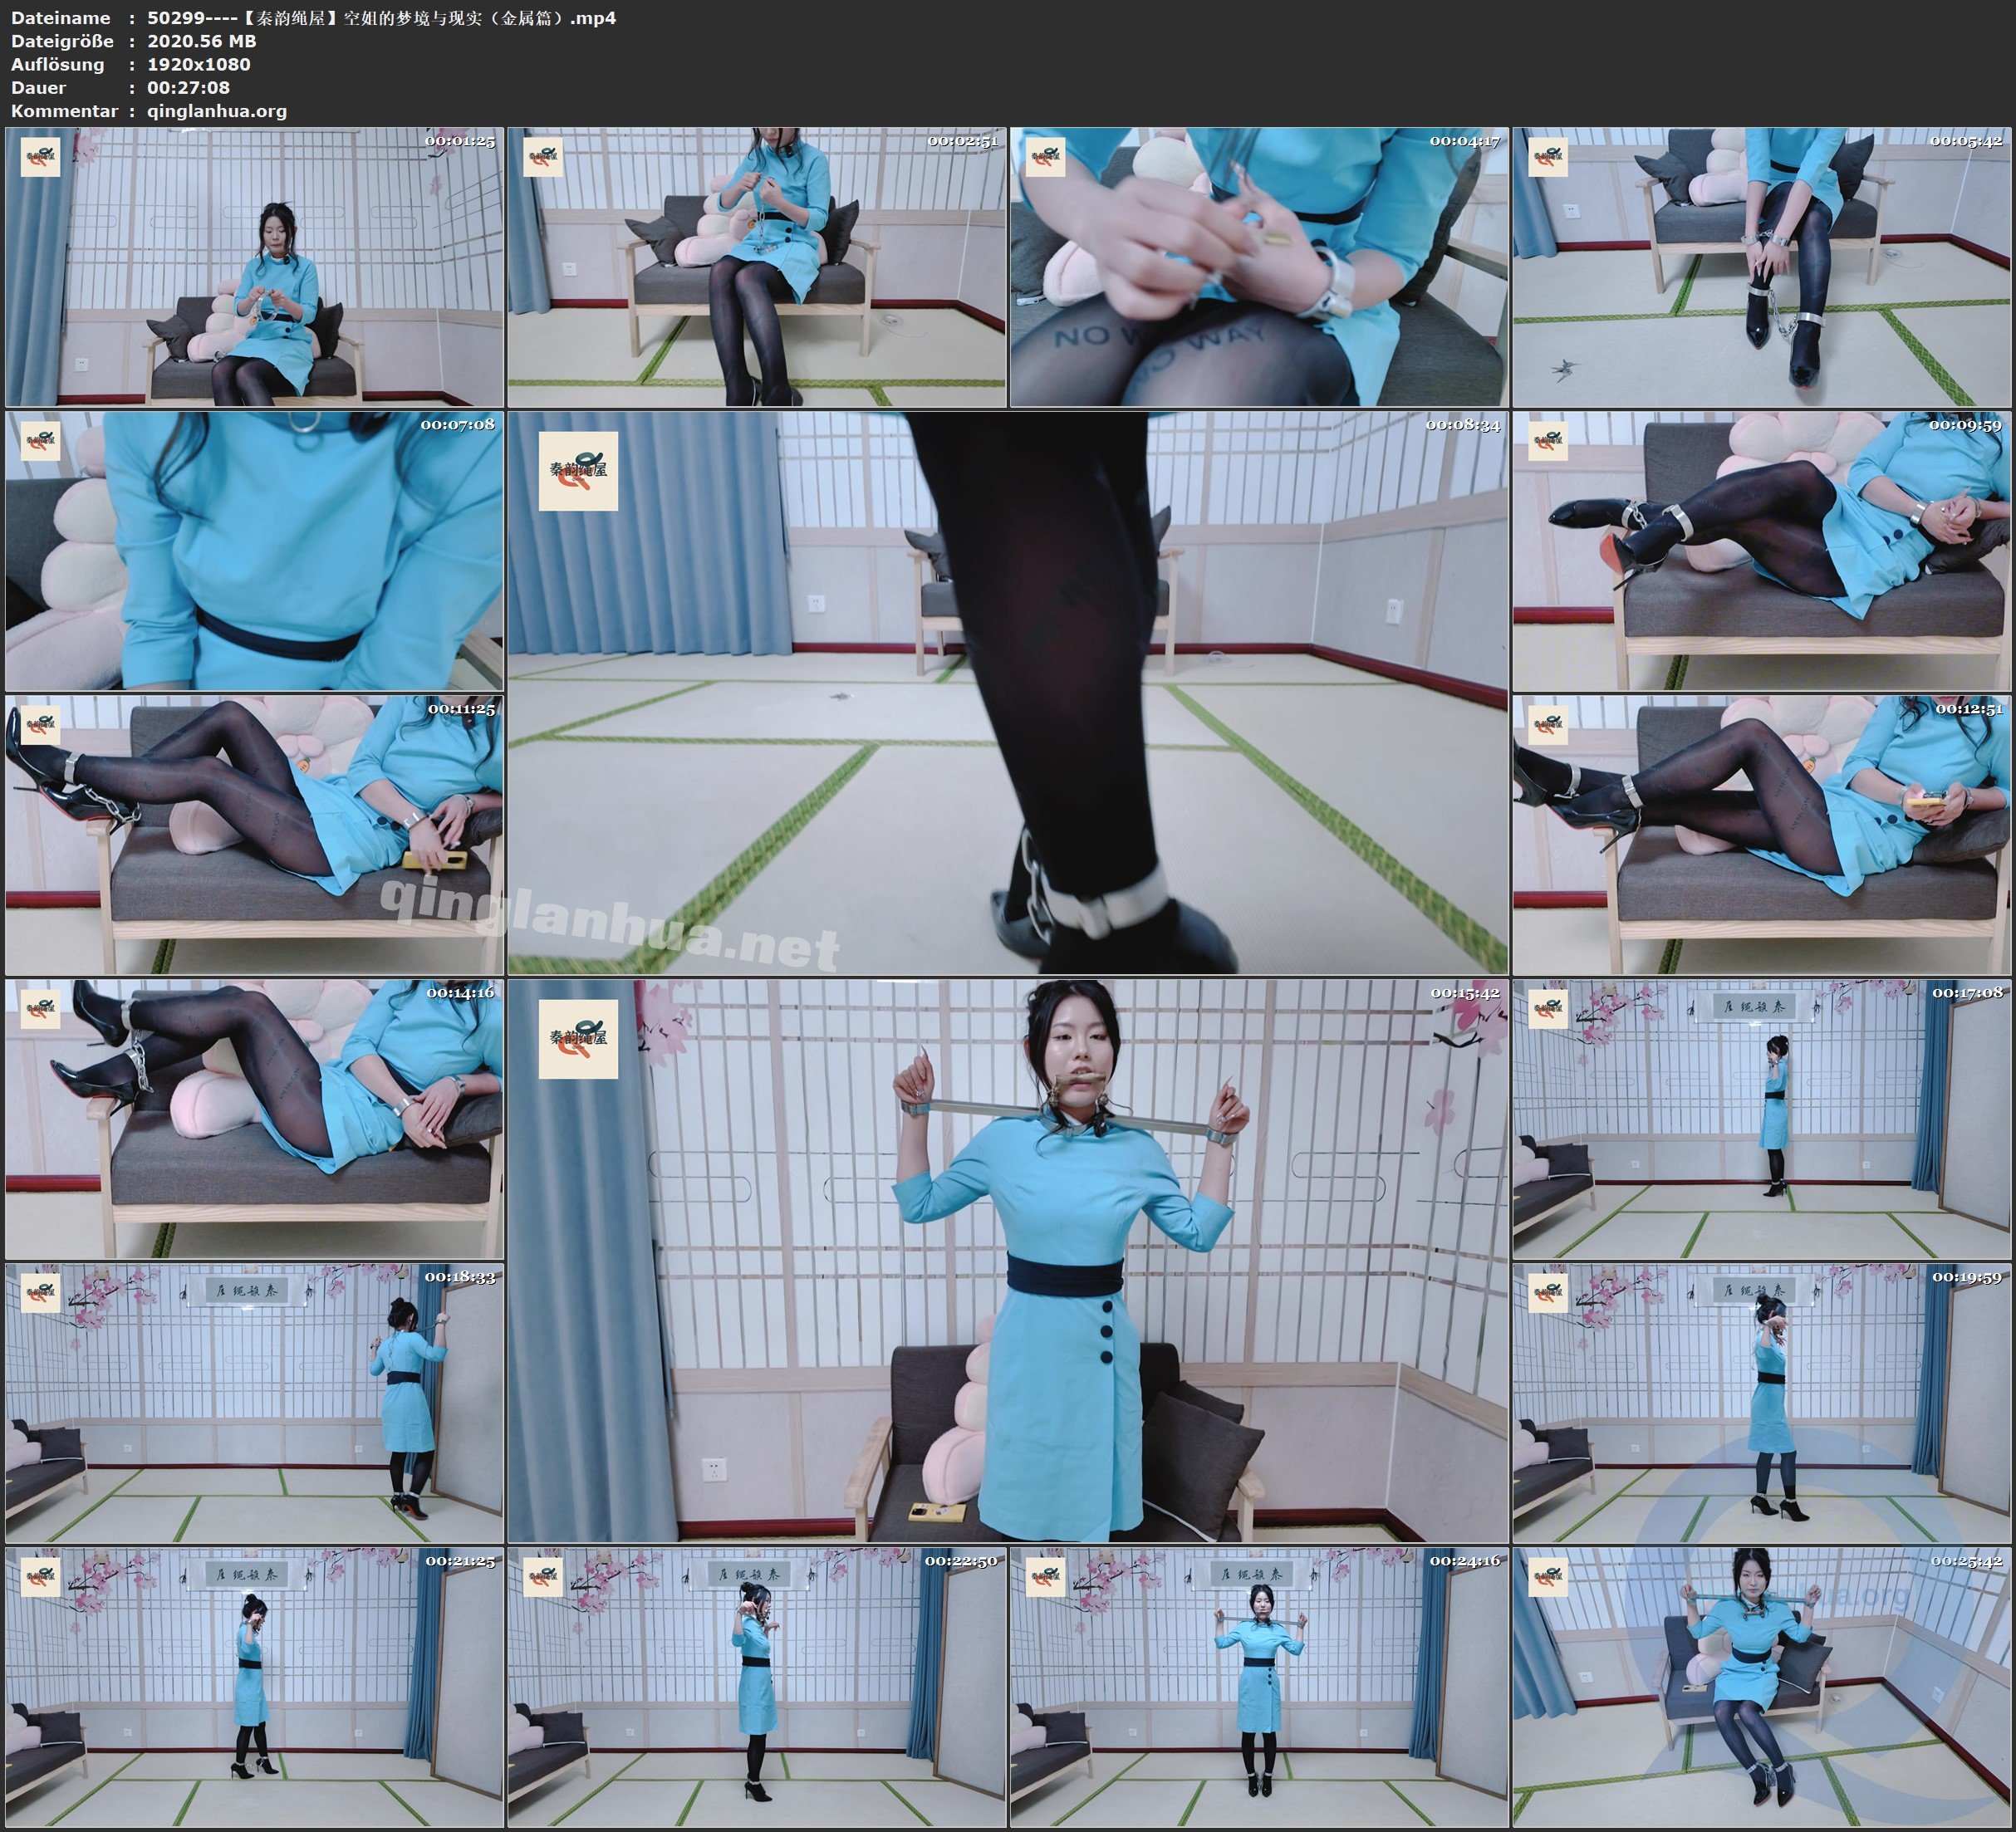Click the logo icon in the 00:08:34 frame
The height and width of the screenshot is (1832, 2016).
[578, 471]
